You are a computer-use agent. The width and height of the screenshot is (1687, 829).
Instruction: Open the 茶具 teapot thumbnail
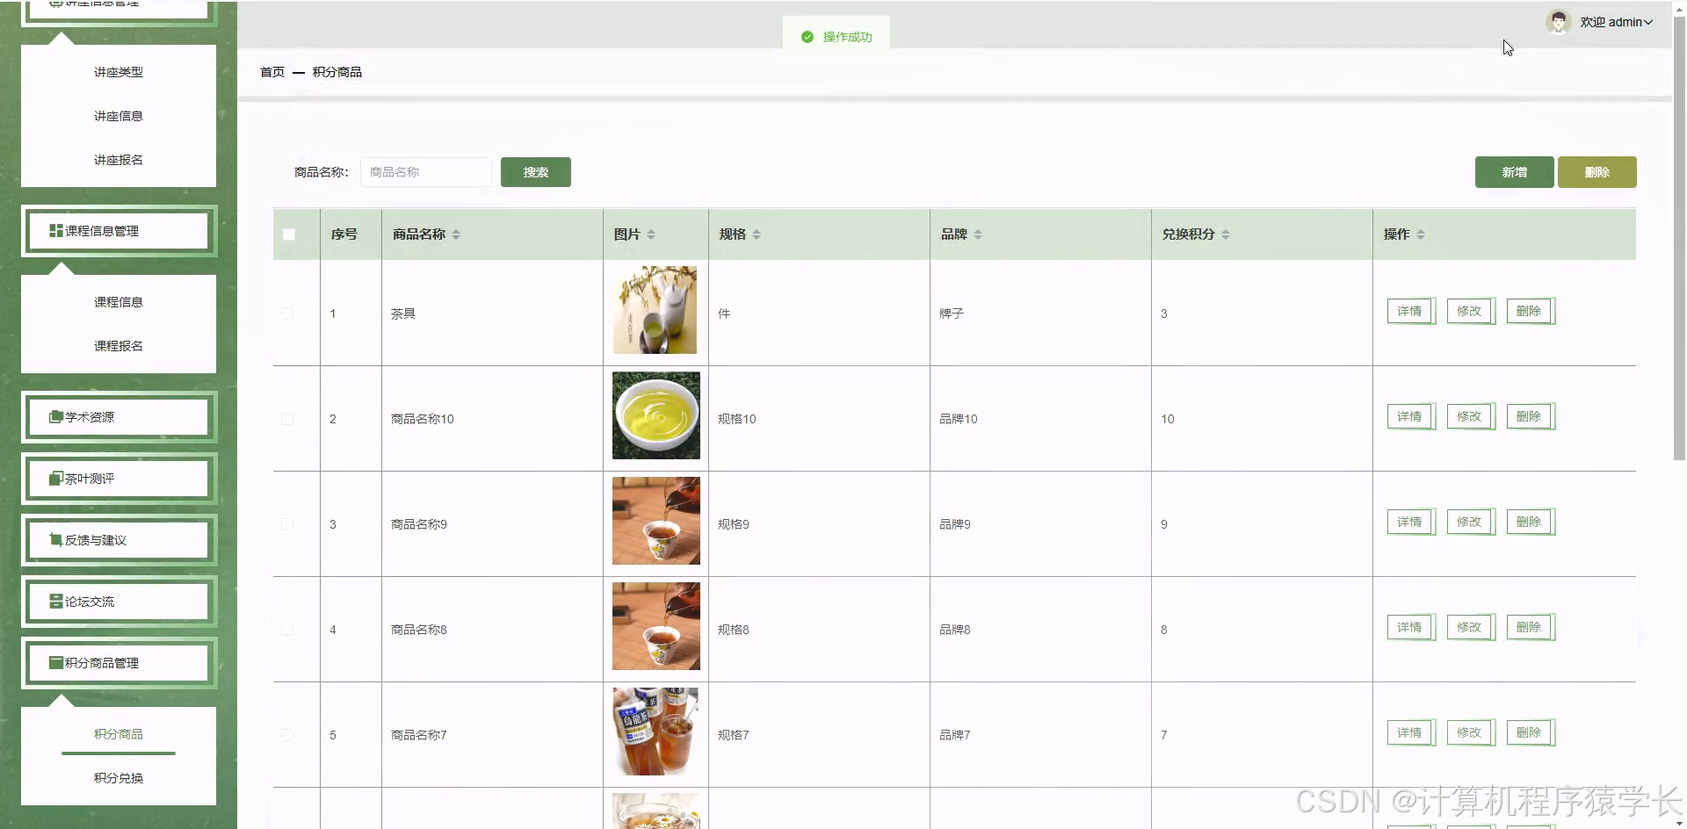[x=655, y=310]
